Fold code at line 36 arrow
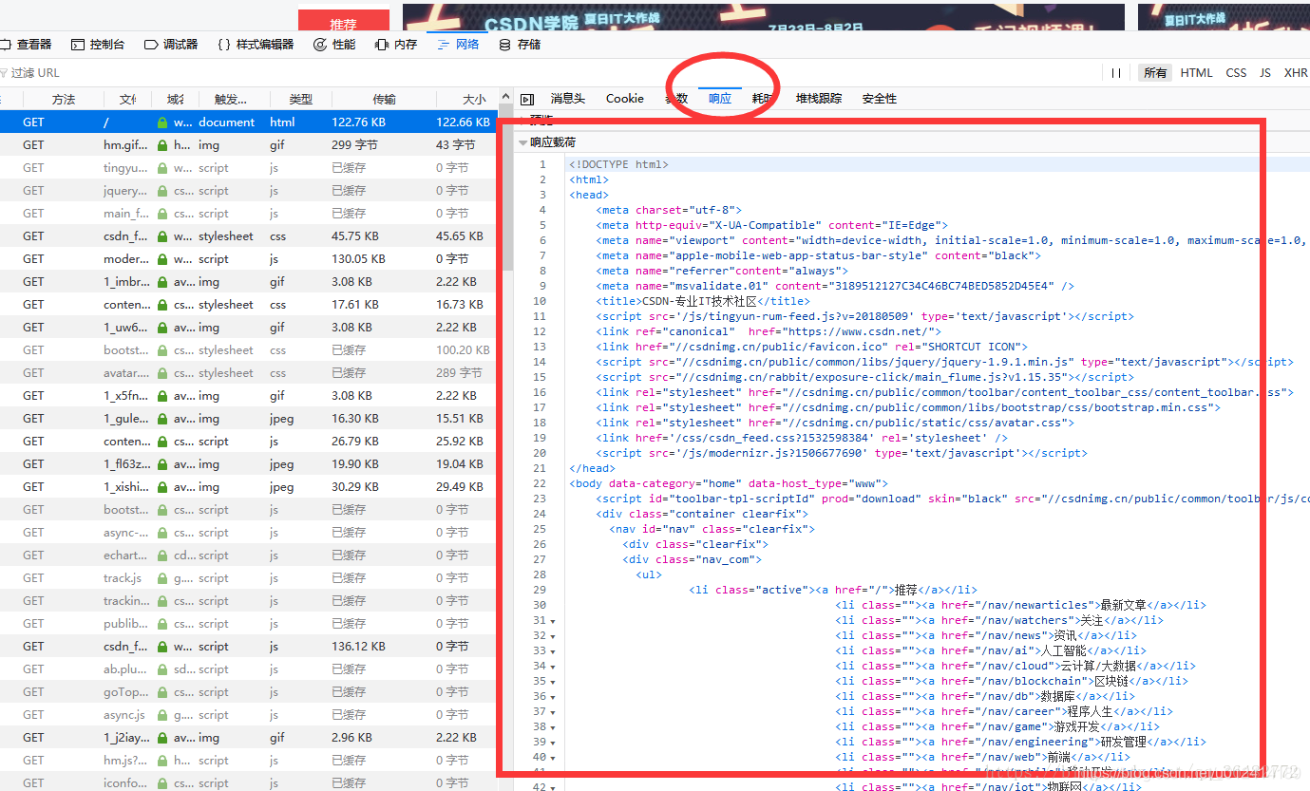Screen dimensions: 1310x791 (553, 697)
